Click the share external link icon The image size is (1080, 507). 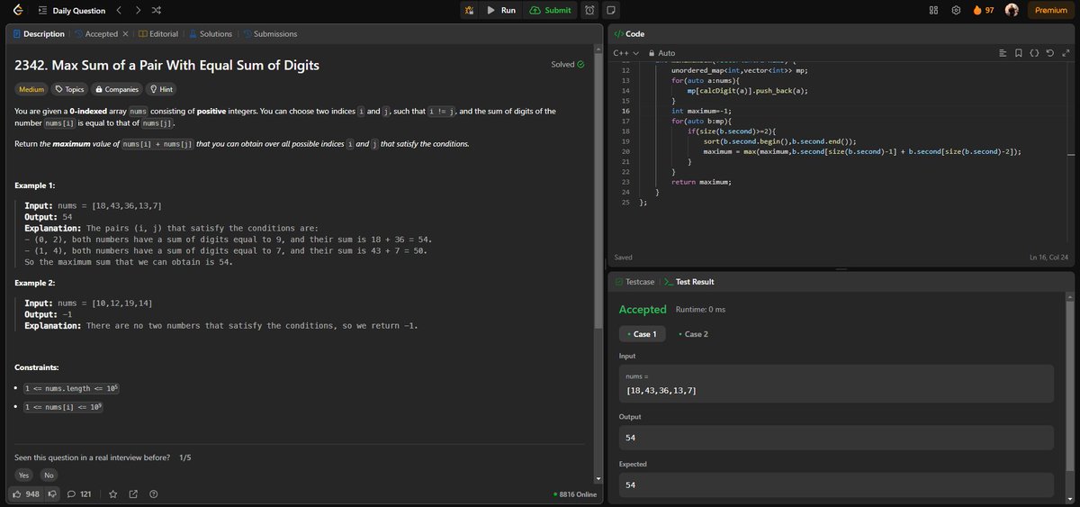tap(133, 493)
